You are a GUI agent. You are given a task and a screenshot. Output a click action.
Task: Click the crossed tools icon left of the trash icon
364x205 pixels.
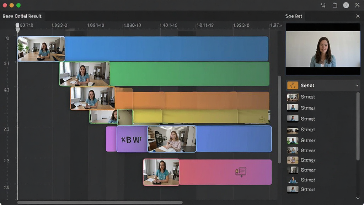coord(323,5)
